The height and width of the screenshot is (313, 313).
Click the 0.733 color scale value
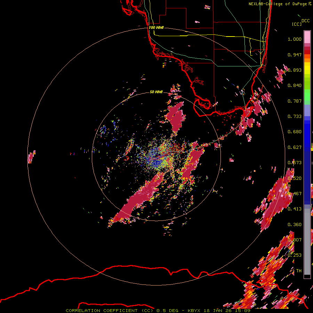coord(295,117)
